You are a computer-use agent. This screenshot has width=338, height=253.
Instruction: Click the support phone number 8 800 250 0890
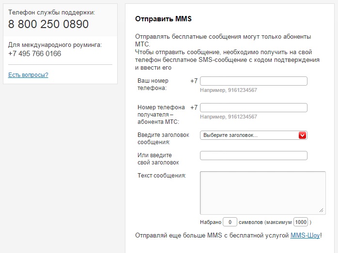[48, 24]
